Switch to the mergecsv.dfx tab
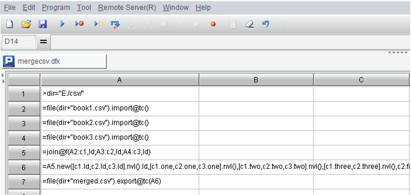Image resolution: width=411 pixels, height=195 pixels. click(x=55, y=61)
